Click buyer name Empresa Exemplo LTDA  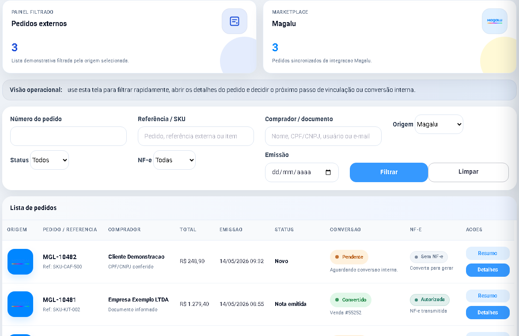[x=138, y=300]
